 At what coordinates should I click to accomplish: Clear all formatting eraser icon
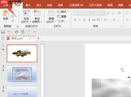(119, 13)
